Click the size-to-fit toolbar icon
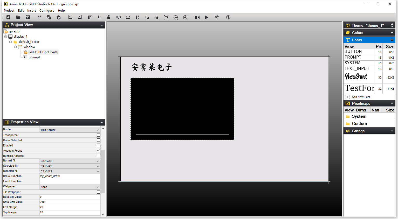The image size is (398, 219). 166,17
